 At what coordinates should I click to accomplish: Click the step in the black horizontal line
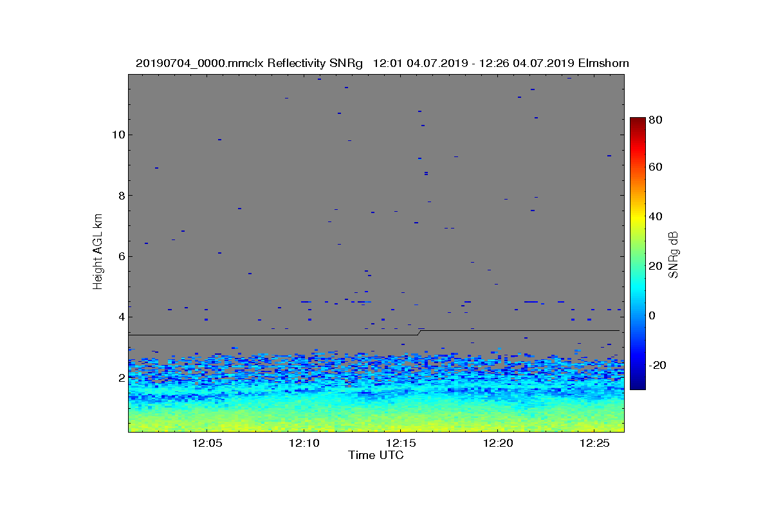(419, 333)
